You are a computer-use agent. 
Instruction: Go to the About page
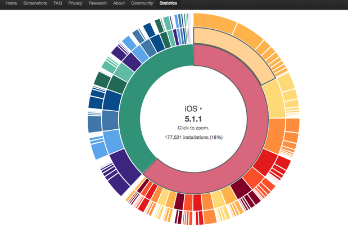pos(119,3)
